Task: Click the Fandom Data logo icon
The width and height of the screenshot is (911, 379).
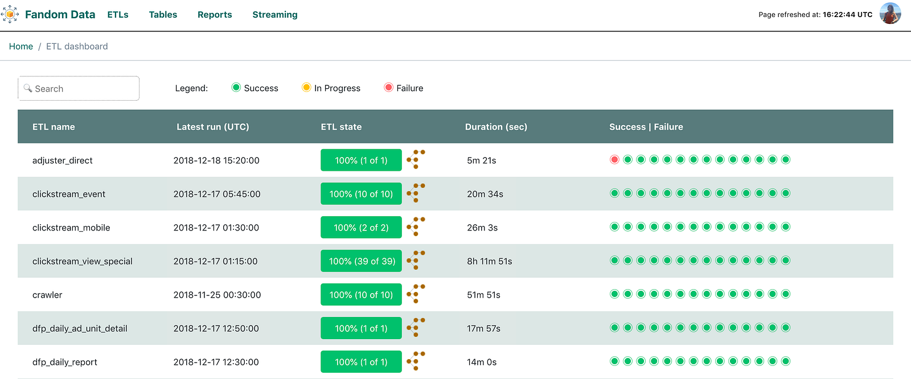Action: coord(10,14)
